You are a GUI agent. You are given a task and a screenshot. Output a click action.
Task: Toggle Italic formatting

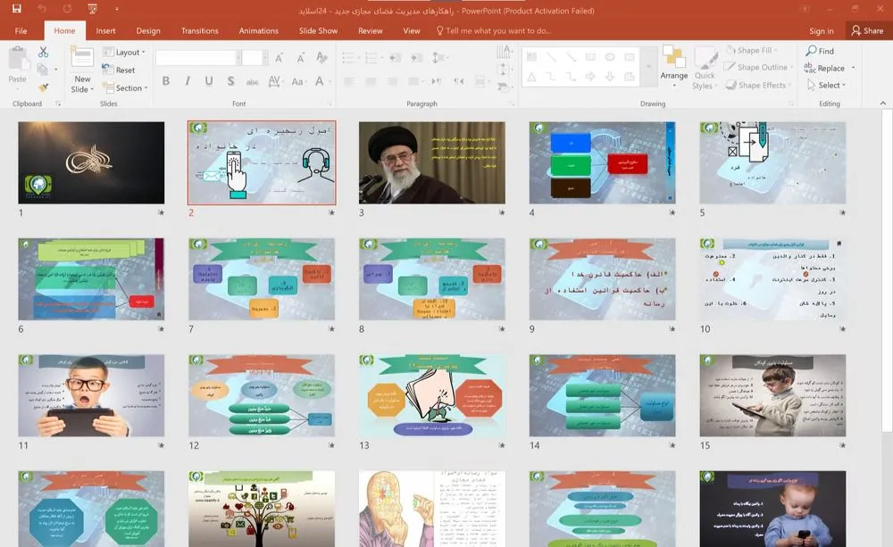click(x=188, y=81)
